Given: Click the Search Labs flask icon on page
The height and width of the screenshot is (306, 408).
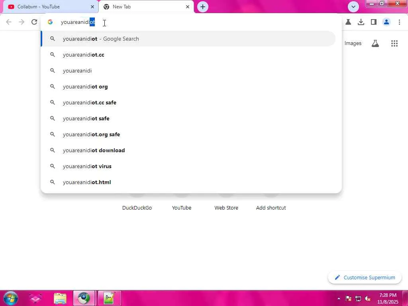Looking at the screenshot, I should [x=375, y=43].
